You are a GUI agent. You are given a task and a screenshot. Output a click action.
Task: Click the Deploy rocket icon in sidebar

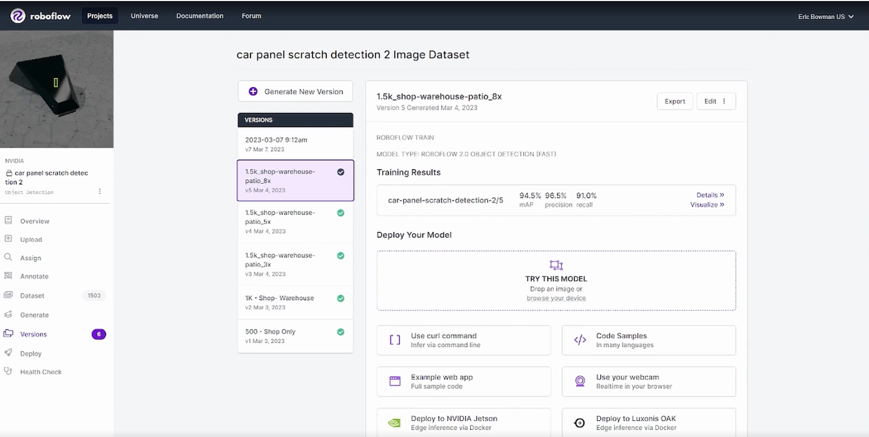pos(8,353)
